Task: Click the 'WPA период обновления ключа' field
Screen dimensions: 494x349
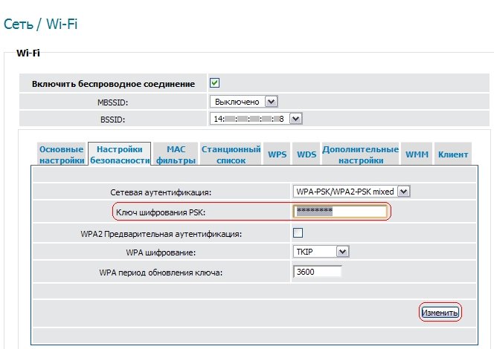Action: point(318,272)
